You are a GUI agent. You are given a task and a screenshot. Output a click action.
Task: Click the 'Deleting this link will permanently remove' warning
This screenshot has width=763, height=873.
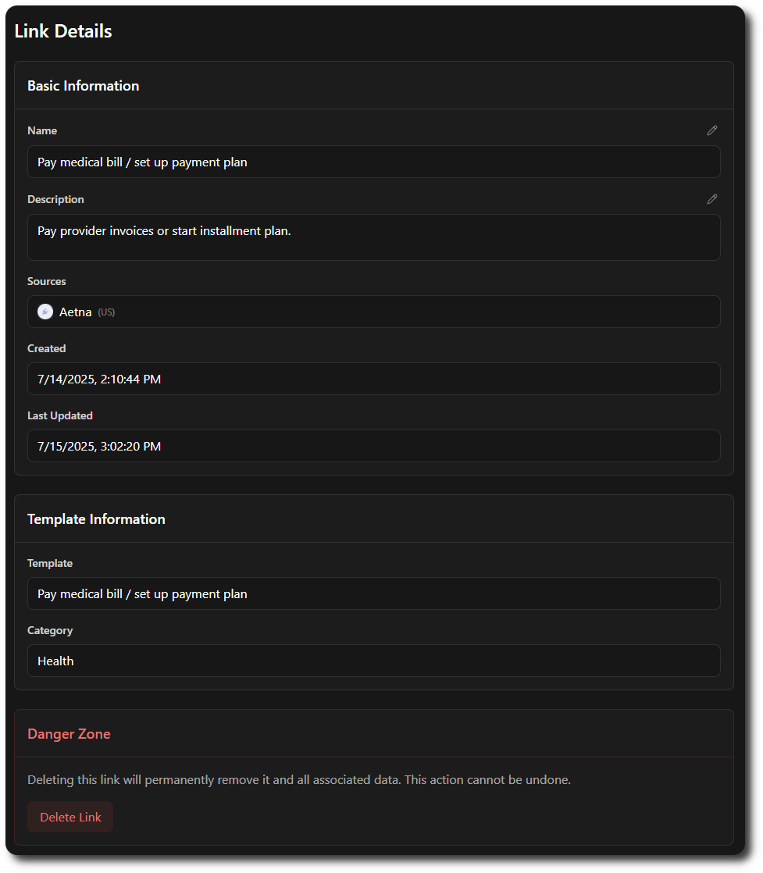point(299,779)
